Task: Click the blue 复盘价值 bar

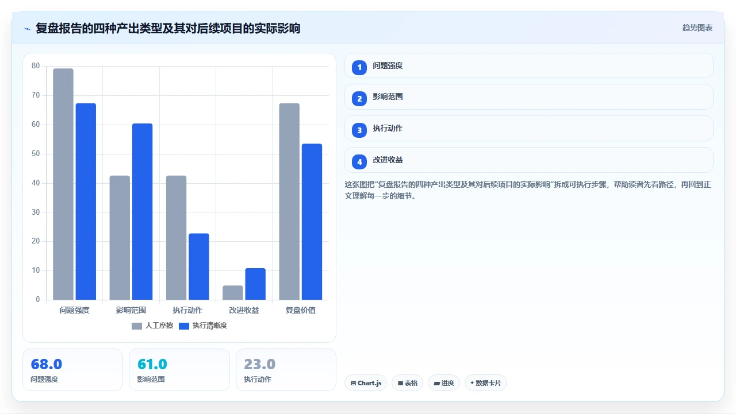Action: [312, 222]
